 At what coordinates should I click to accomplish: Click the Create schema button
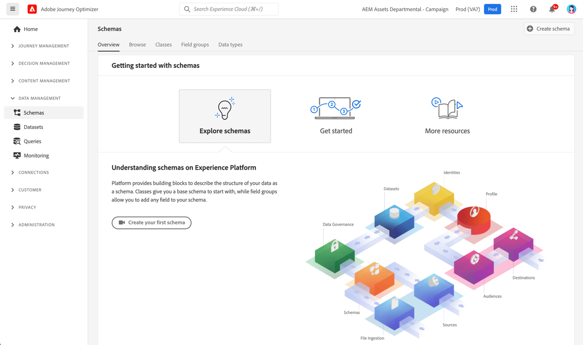(549, 29)
